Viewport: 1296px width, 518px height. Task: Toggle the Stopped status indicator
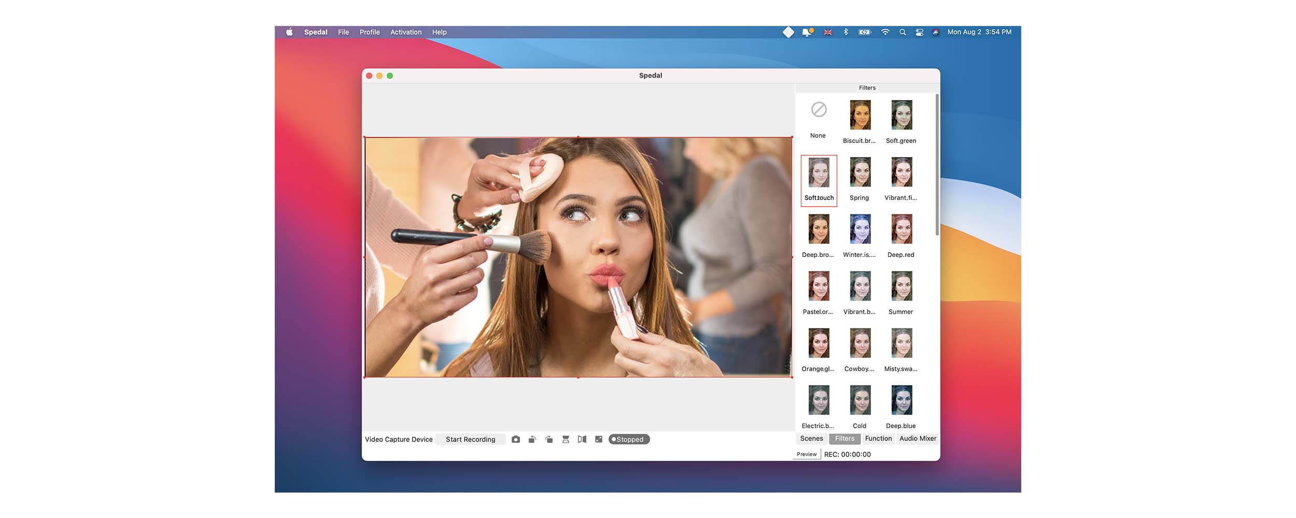[x=629, y=439]
